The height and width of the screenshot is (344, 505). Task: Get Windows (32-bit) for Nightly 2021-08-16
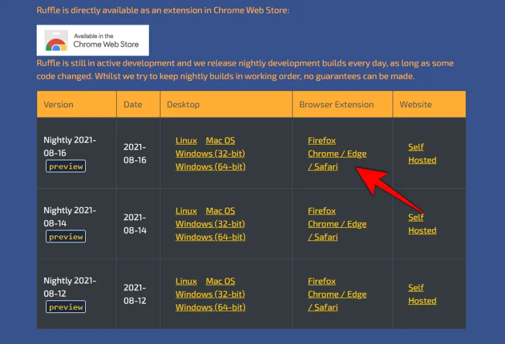pos(210,153)
